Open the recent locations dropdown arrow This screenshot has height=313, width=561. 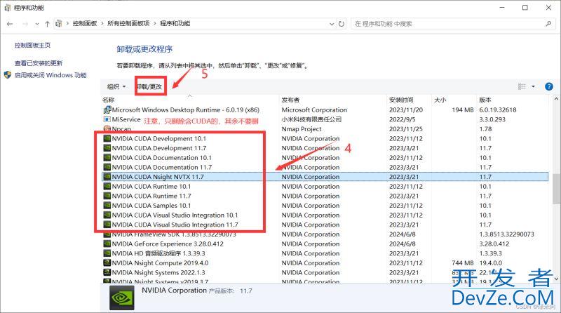tap(37, 24)
